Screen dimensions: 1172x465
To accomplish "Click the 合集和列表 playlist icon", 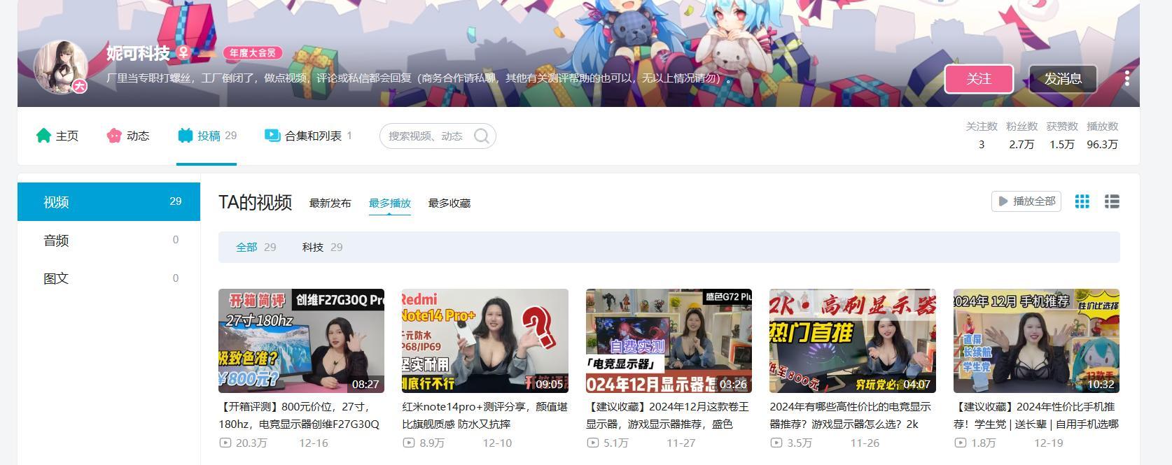I will pyautogui.click(x=272, y=135).
